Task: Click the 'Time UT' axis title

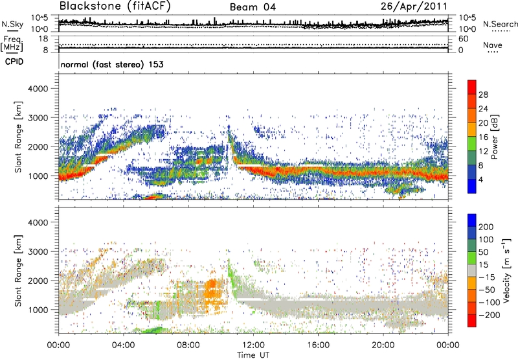Action: click(x=253, y=355)
